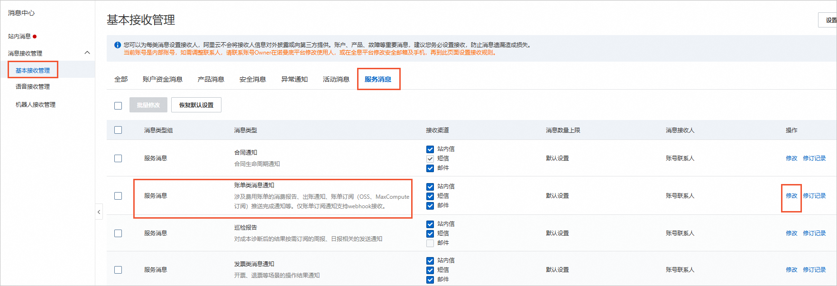Toggle 邮件 channel for 发票类消息通知
Screen dimensions: 837x286
coord(430,280)
